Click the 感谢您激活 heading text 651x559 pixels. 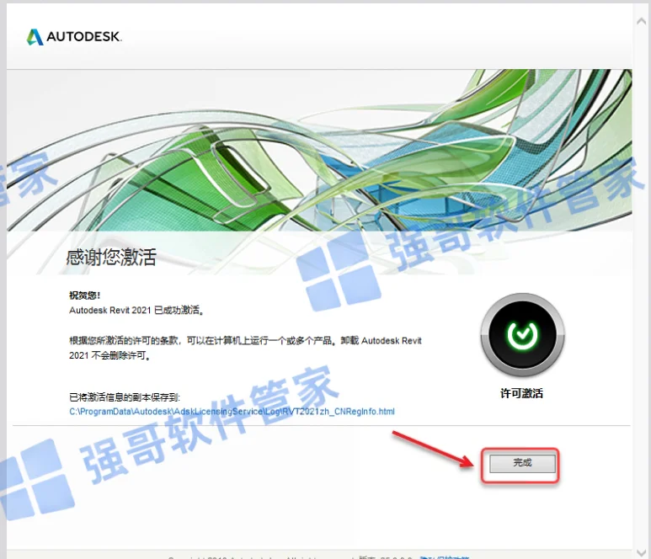click(x=111, y=257)
